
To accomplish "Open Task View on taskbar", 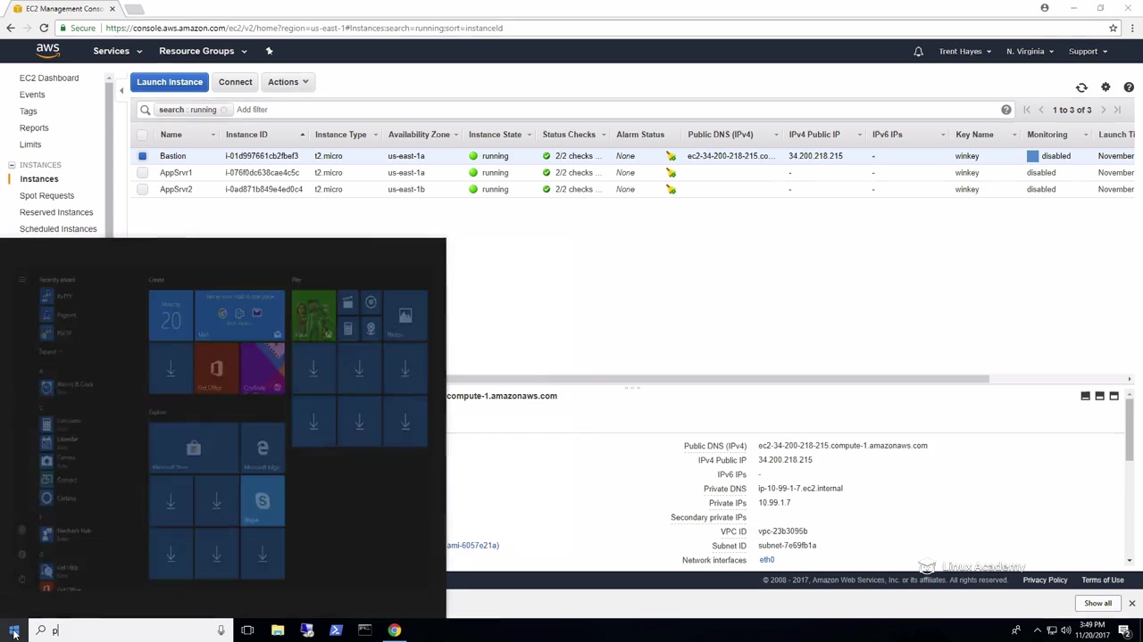I will pos(247,630).
